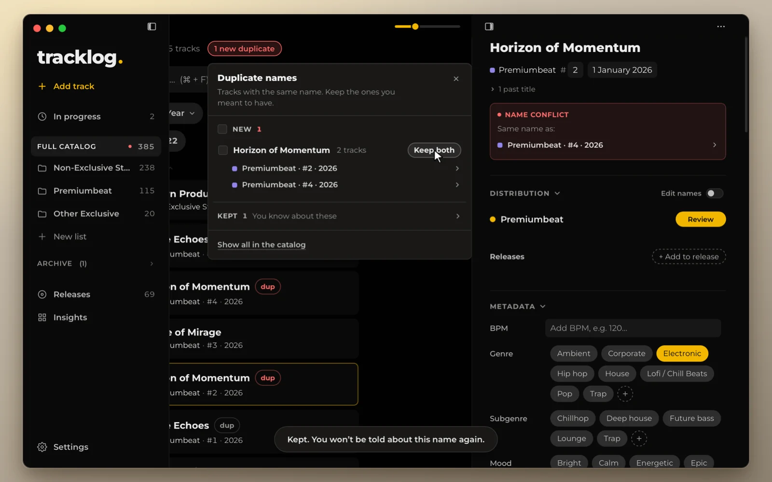Image resolution: width=772 pixels, height=482 pixels.
Task: Check the Horizon of Momentum checkbox
Action: tap(222, 150)
